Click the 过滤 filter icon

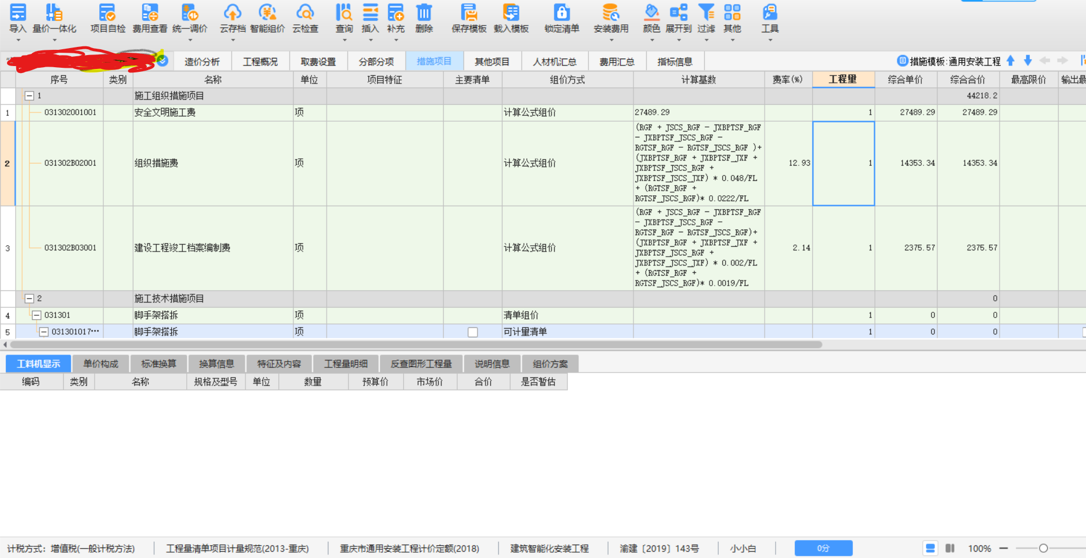[x=706, y=13]
